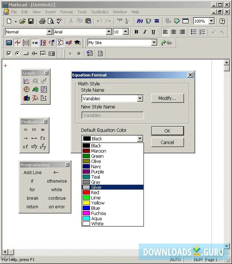Insert Surface Plot from Graph palette
The width and height of the screenshot is (232, 264).
pyautogui.click(x=35, y=89)
